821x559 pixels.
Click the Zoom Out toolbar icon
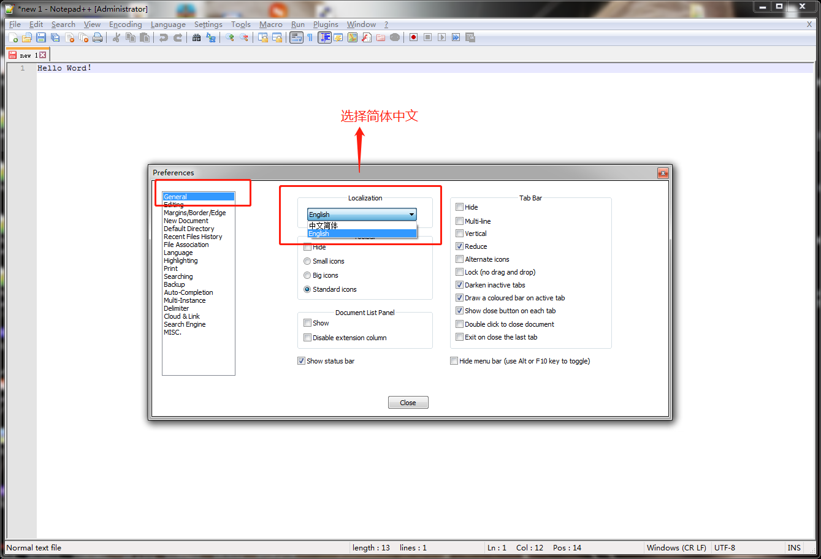(x=244, y=37)
